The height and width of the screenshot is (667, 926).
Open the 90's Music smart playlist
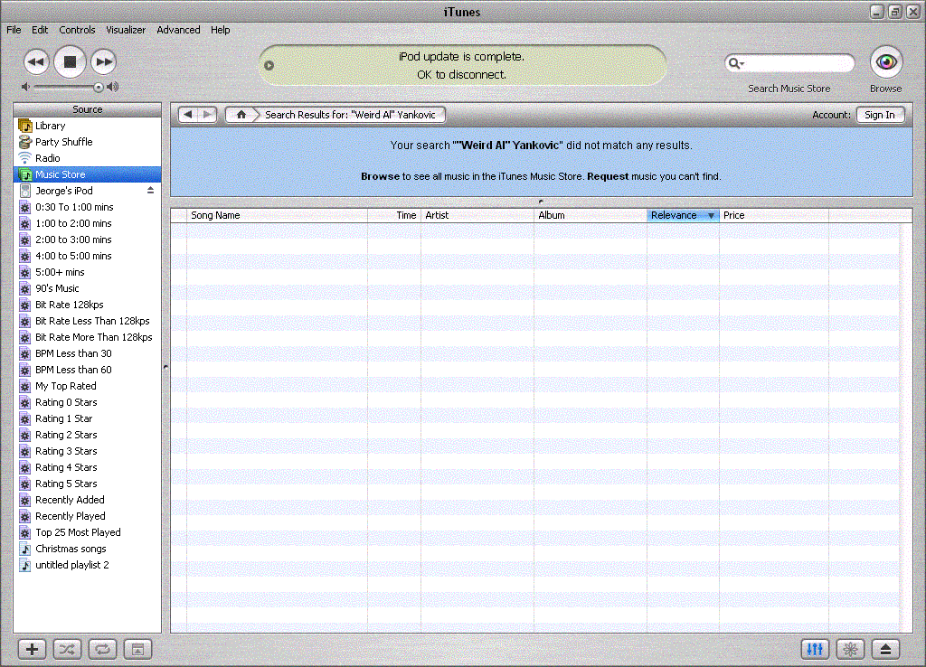point(88,288)
